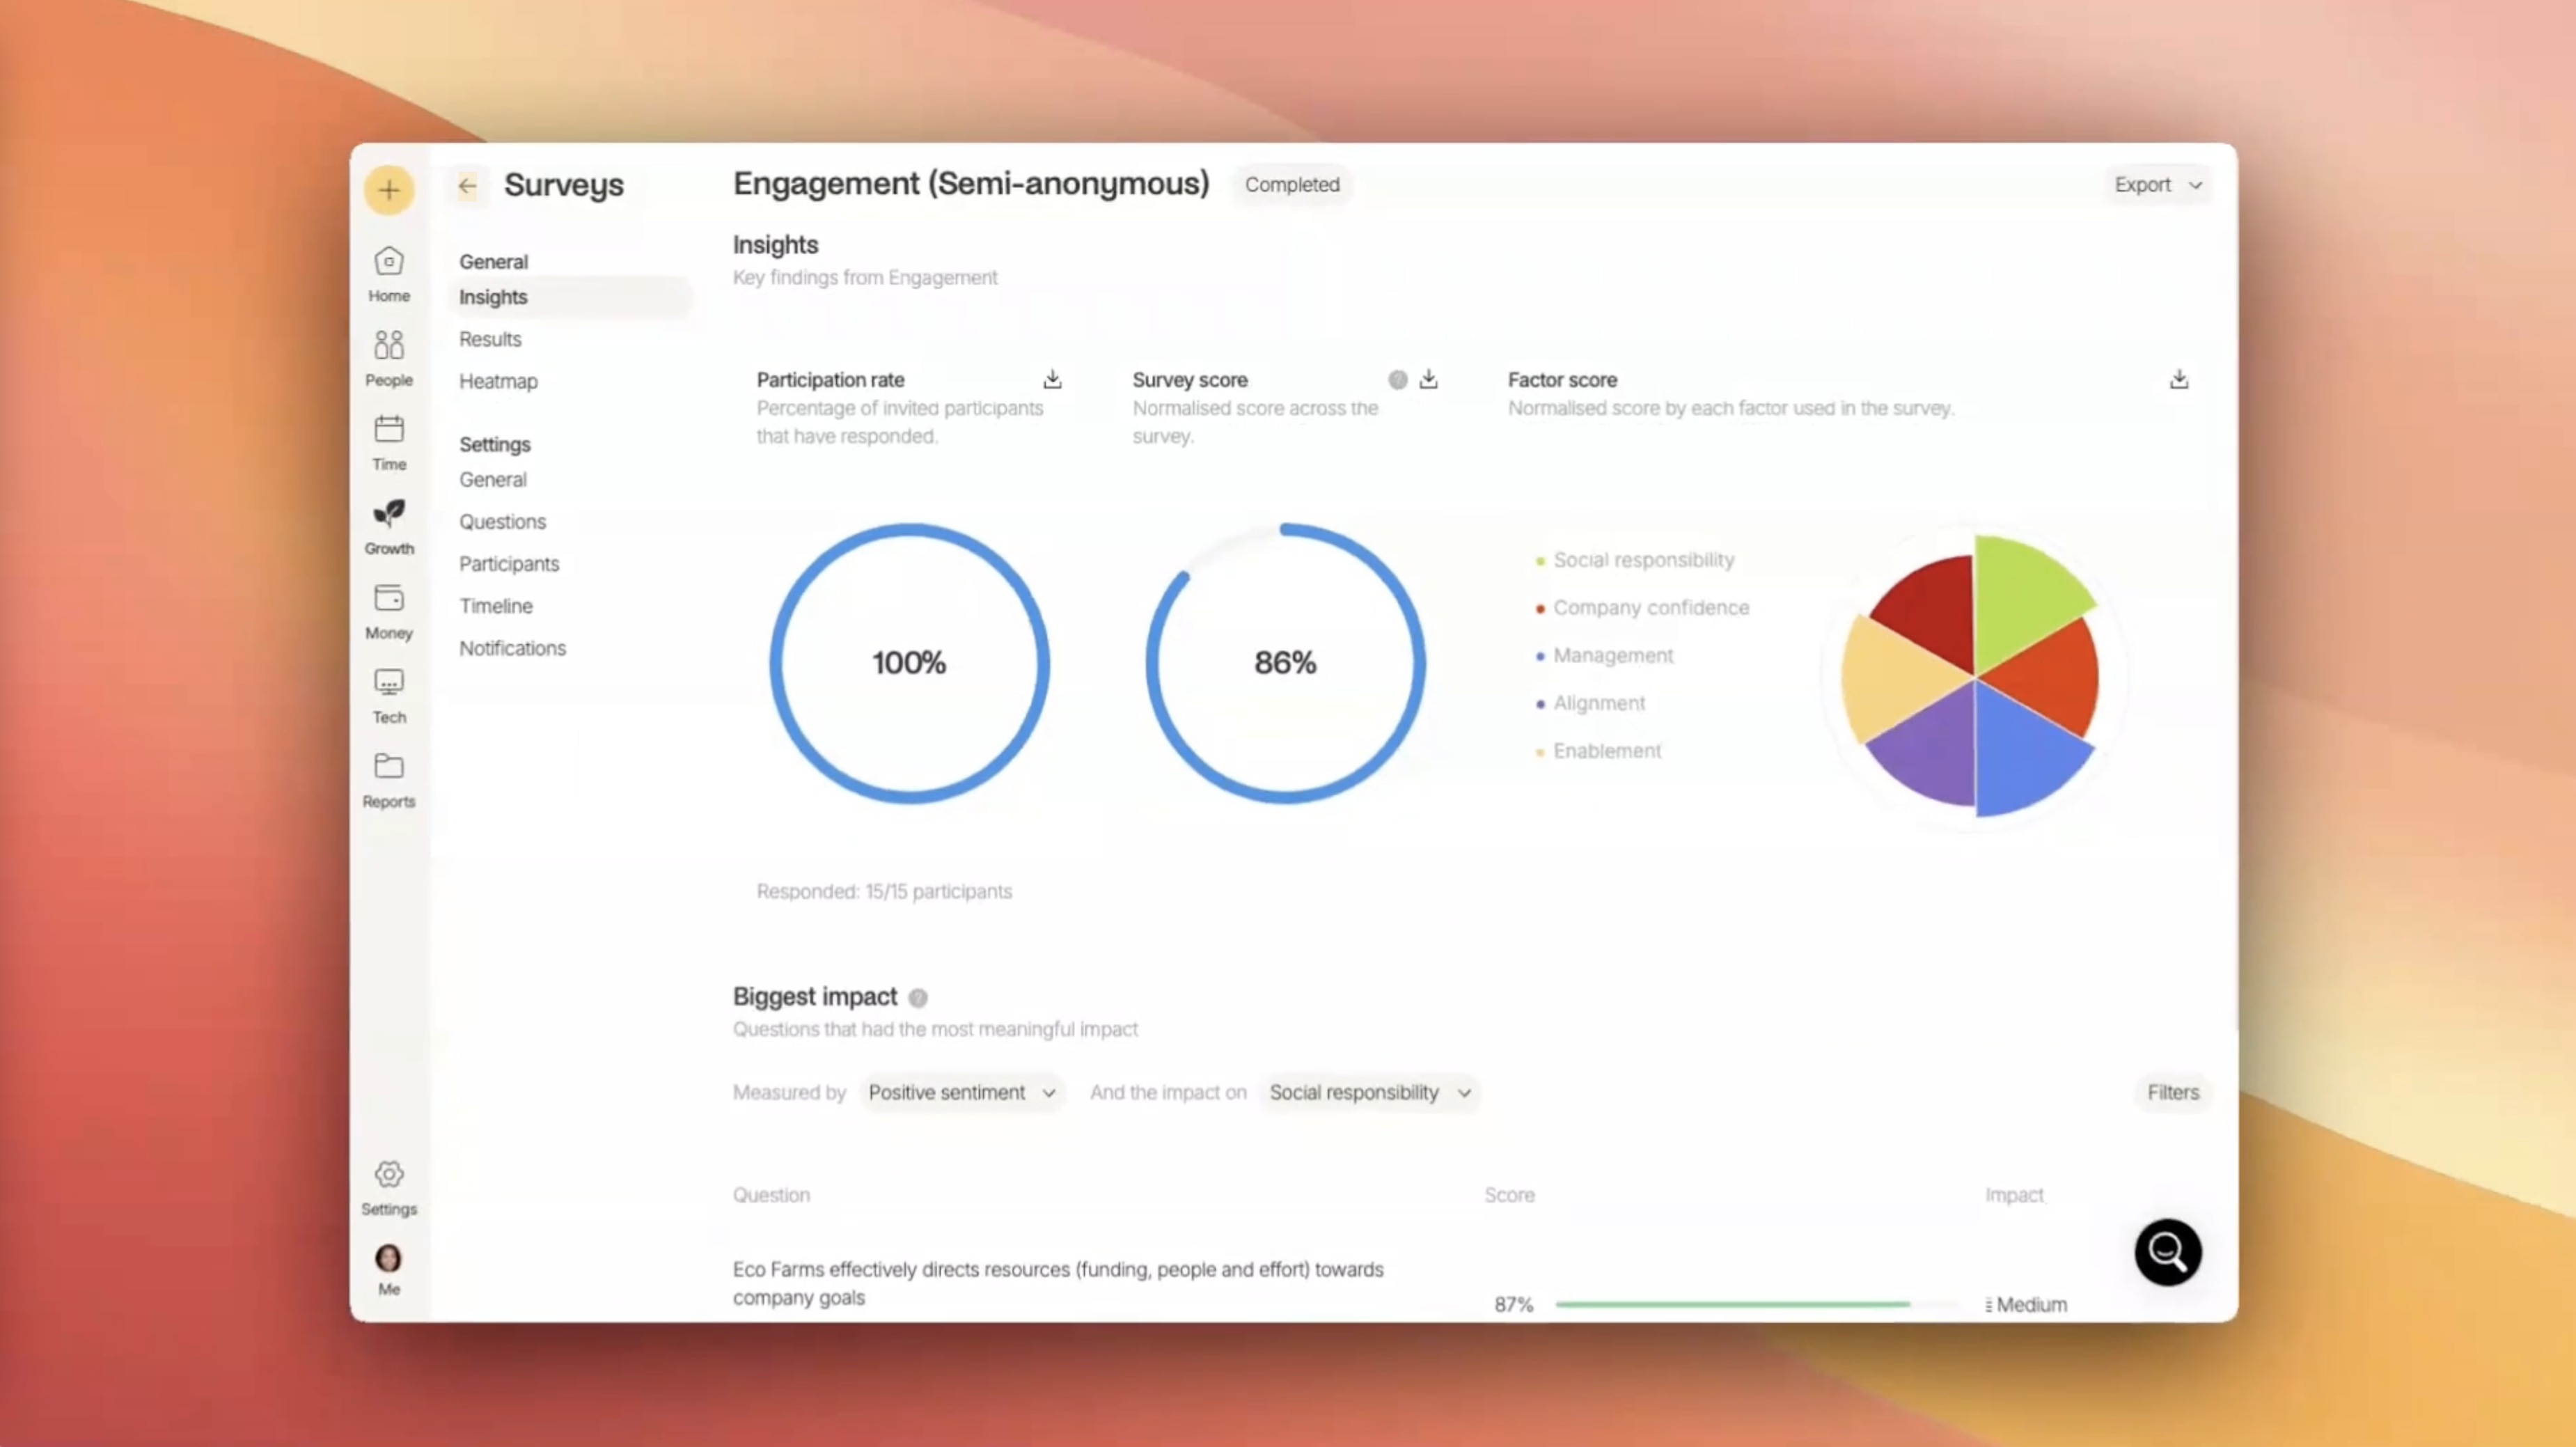This screenshot has width=2576, height=1447.
Task: Click the Impact column header
Action: click(2014, 1196)
